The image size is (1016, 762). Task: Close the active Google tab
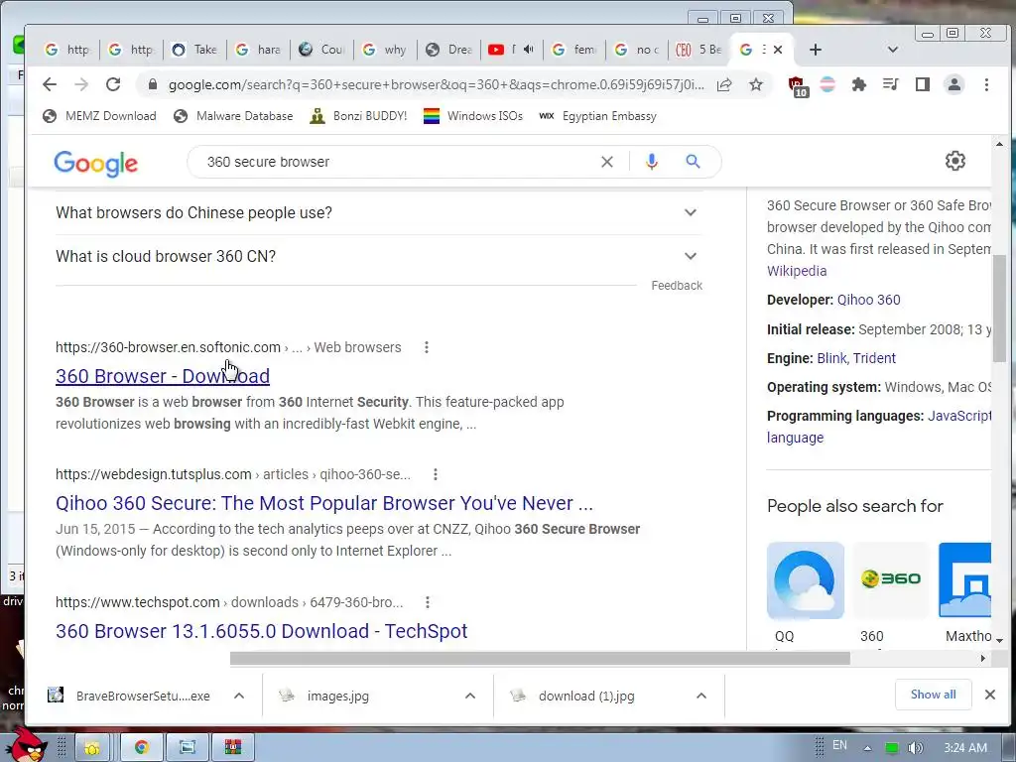pos(778,50)
